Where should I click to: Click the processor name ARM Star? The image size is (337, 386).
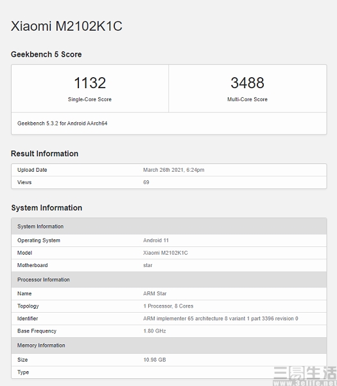[x=155, y=293]
